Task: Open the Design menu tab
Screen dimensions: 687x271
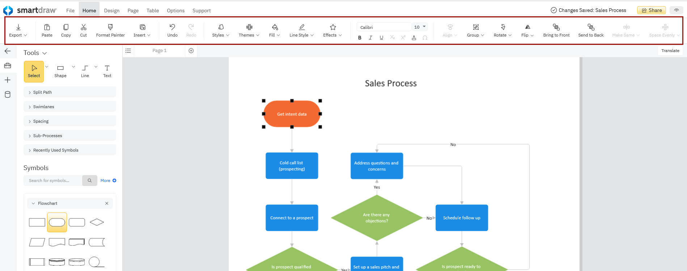Action: click(x=111, y=10)
